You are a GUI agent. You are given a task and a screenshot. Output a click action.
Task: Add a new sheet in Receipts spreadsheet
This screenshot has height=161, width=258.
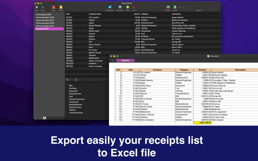pyautogui.click(x=112, y=60)
